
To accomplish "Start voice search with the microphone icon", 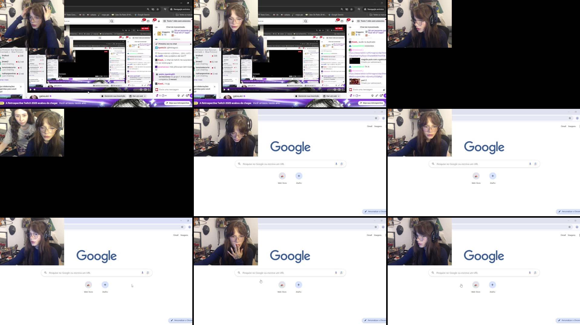I will (x=336, y=164).
